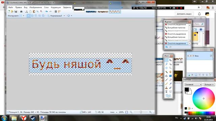Open the Вид menu

point(26,7)
